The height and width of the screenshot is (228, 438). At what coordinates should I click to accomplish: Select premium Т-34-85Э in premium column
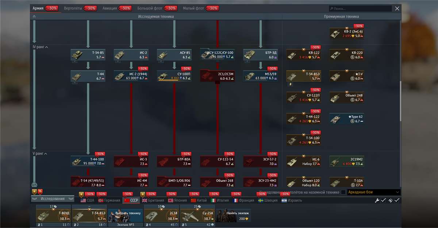coord(303,76)
